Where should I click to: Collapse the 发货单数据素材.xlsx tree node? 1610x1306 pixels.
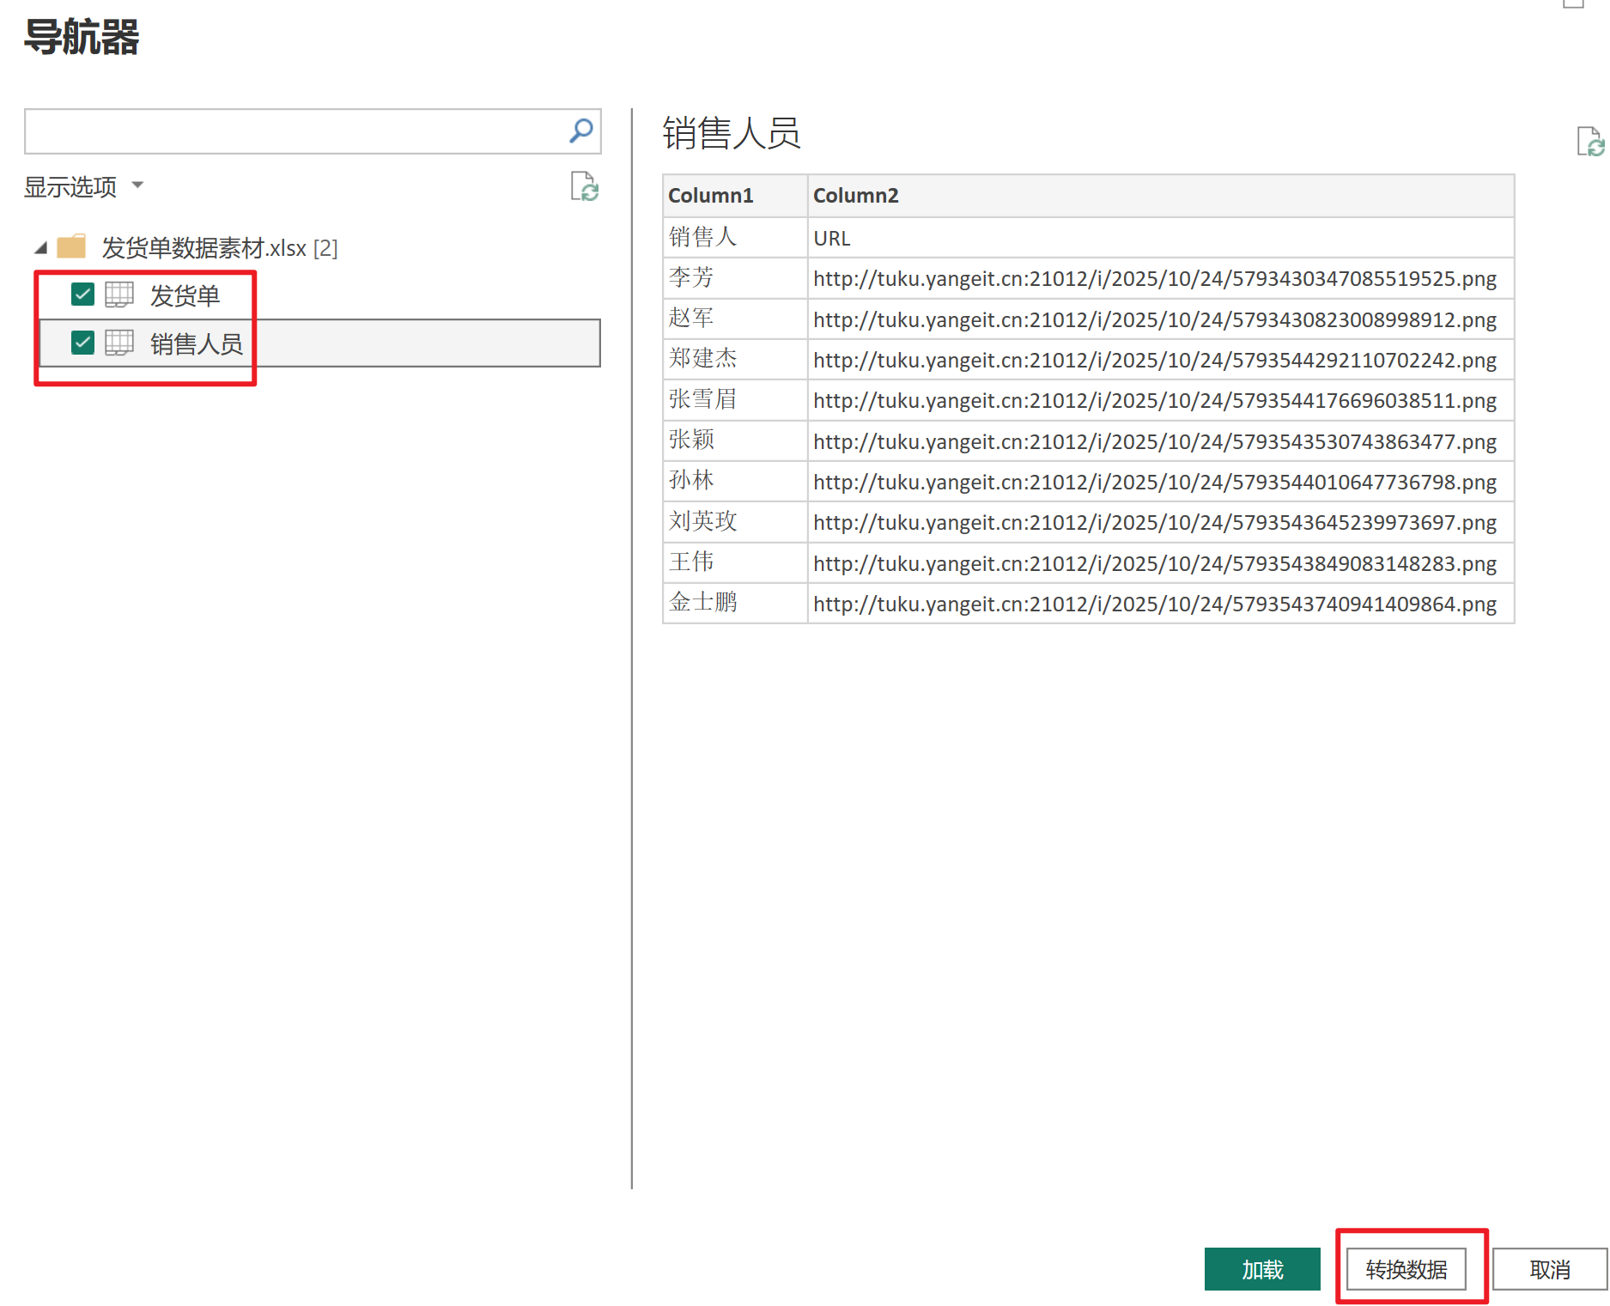point(40,248)
